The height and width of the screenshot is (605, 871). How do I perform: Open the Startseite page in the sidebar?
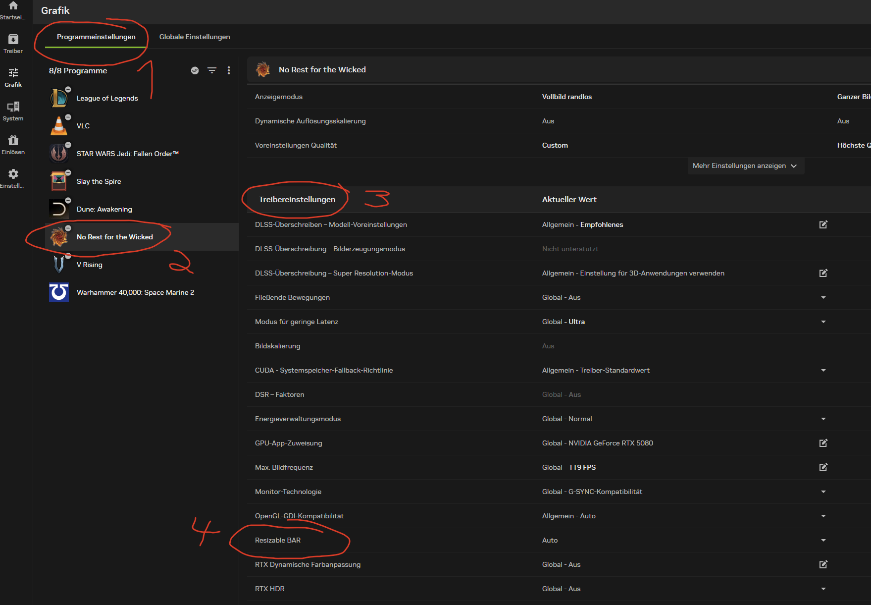(x=13, y=10)
